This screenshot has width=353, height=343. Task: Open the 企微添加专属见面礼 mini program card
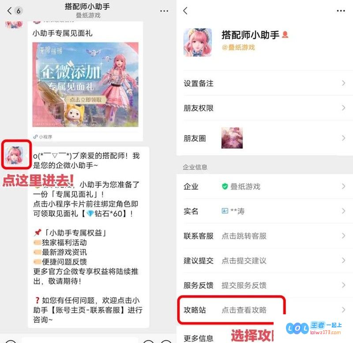85,84
